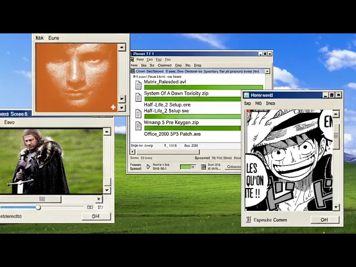Select the System Of A Dawn Toxicity zip file name

pyautogui.click(x=176, y=93)
